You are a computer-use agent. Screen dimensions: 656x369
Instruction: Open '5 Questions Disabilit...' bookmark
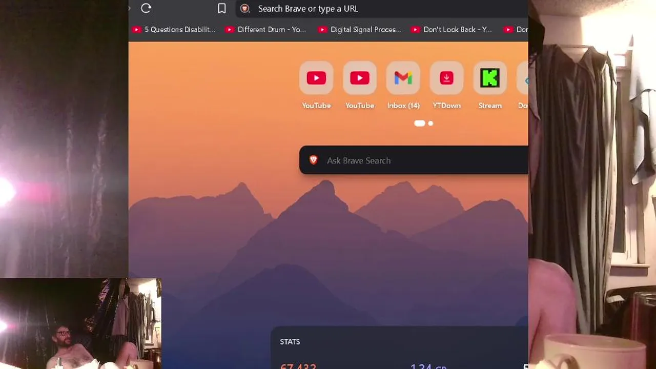pos(174,30)
